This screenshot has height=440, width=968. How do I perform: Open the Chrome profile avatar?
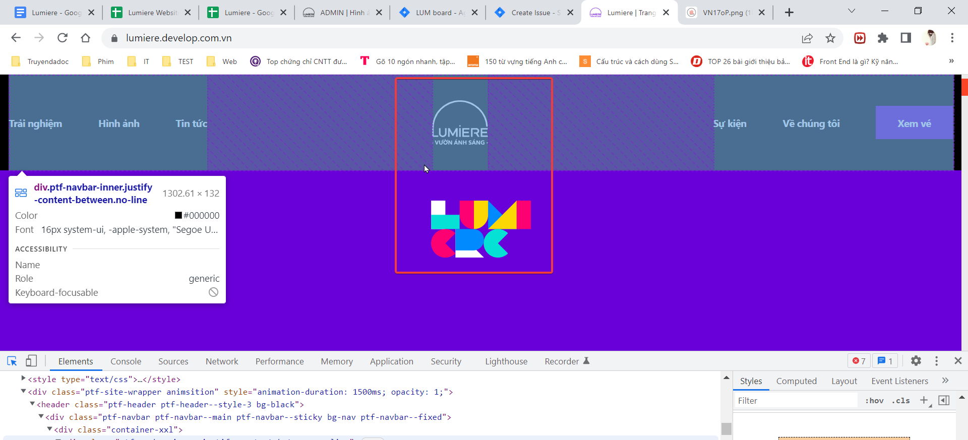[930, 38]
